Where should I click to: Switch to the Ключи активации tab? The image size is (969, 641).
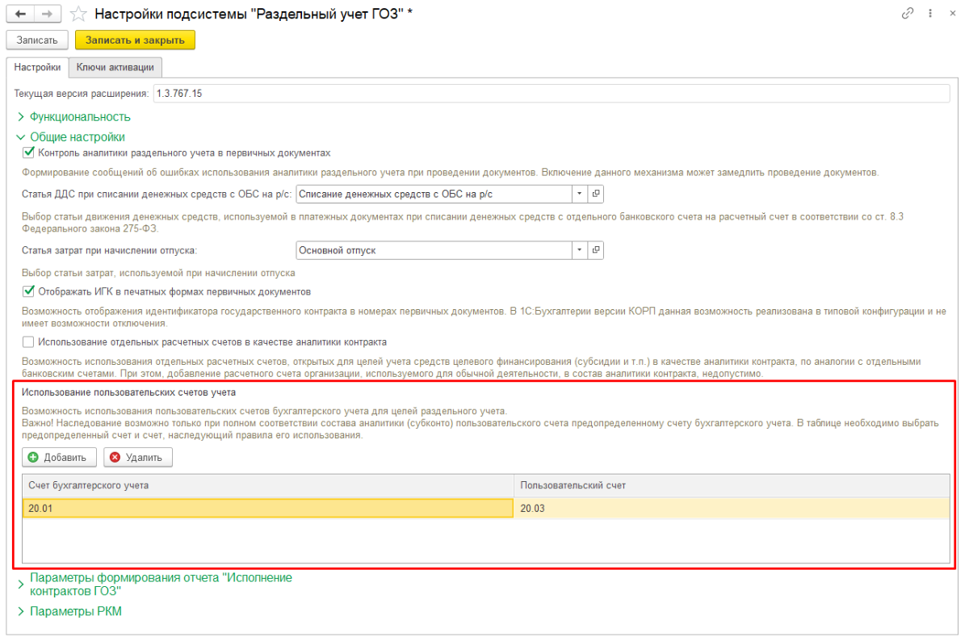[x=115, y=67]
